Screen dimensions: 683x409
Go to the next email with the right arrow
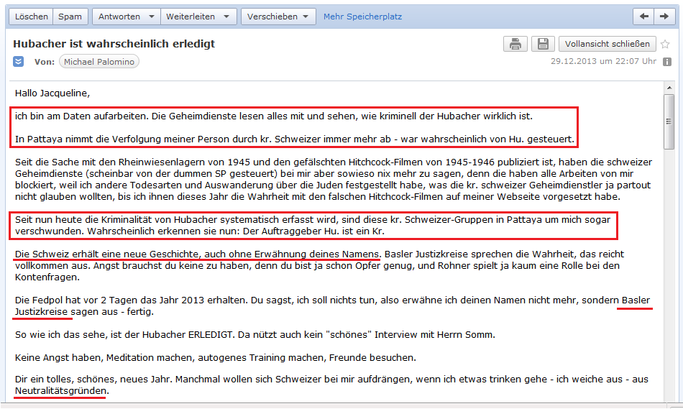pos(664,17)
